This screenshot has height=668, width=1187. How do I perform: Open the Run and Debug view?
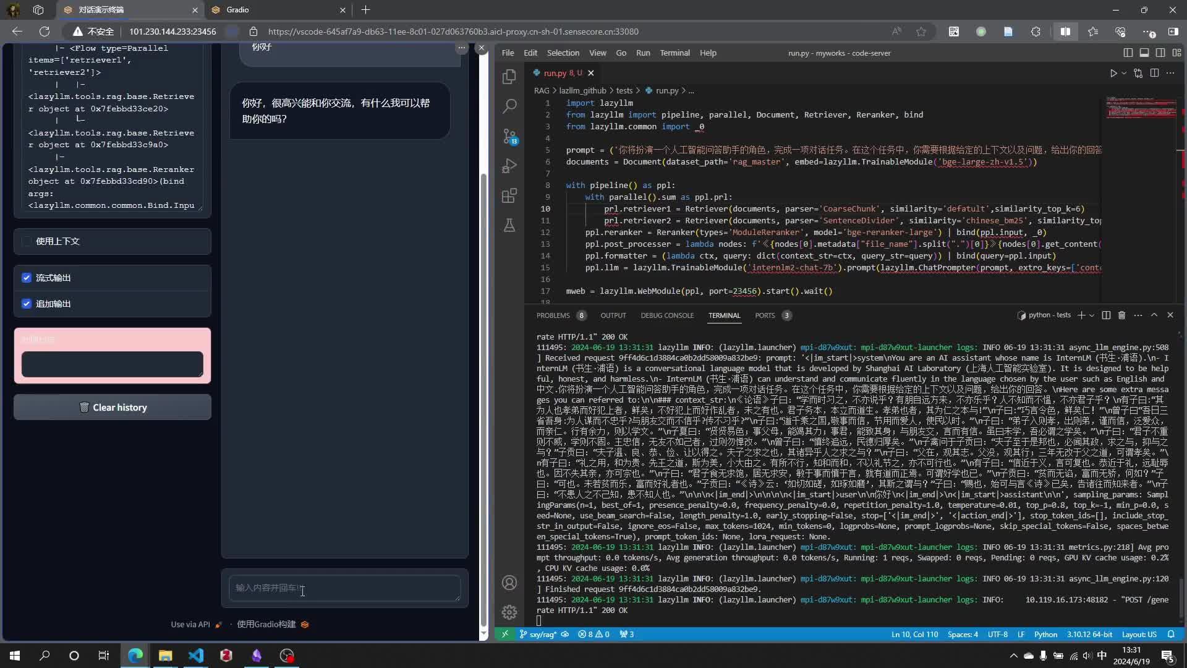pos(509,166)
